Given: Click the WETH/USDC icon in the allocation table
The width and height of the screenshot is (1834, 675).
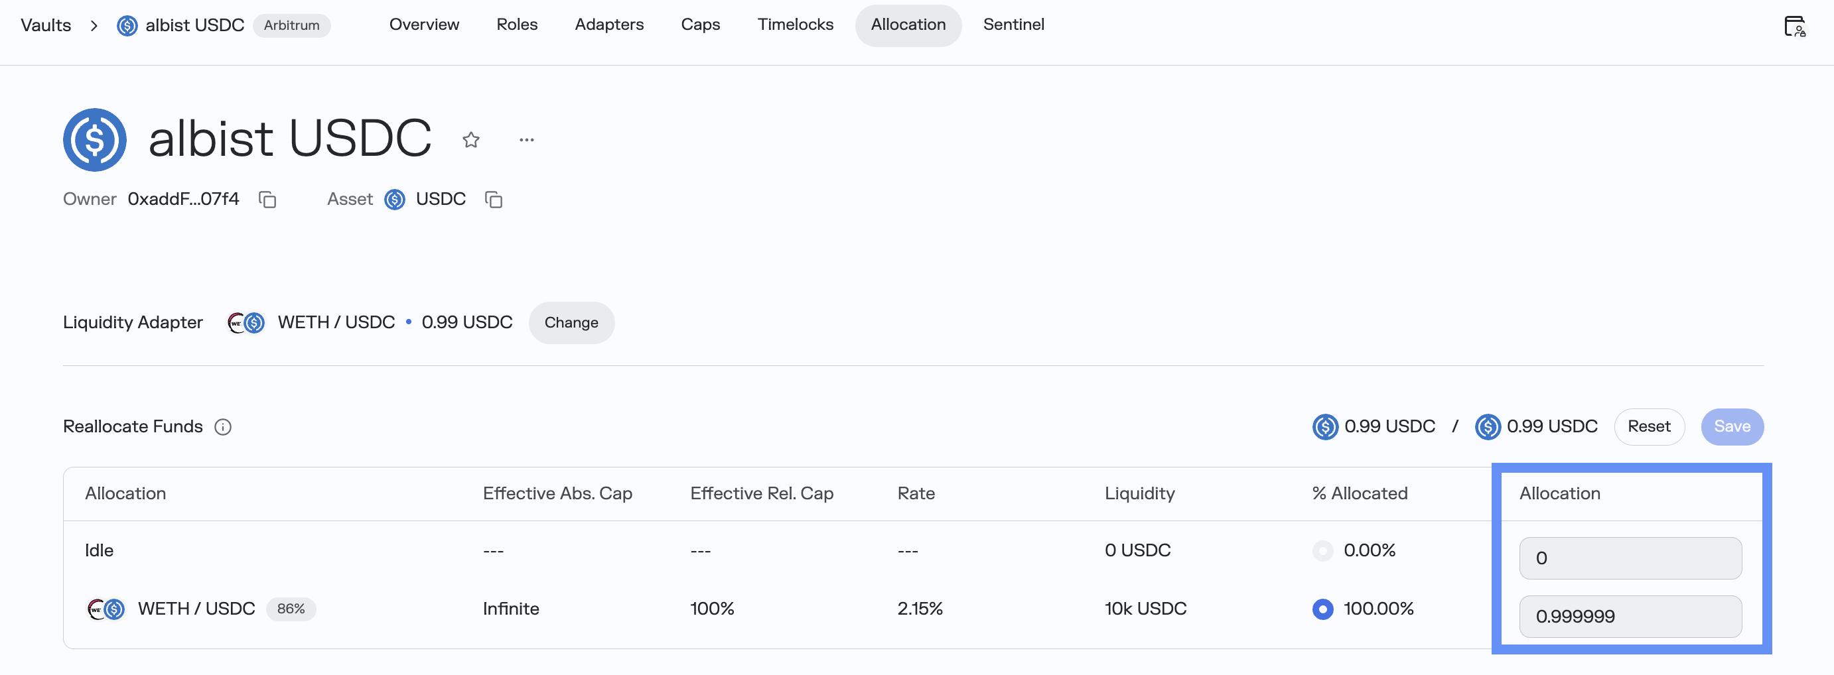Looking at the screenshot, I should [106, 609].
